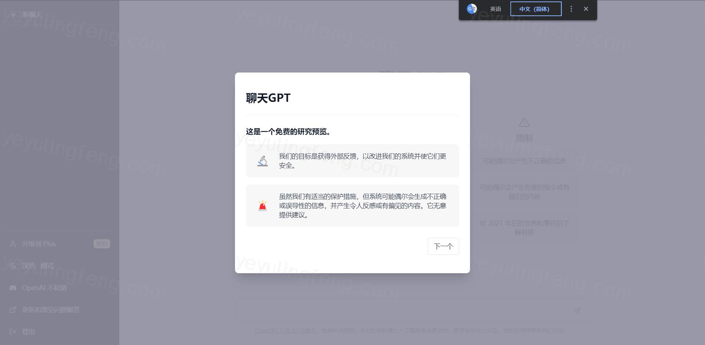Select 英语 in the translate bar
Screen dimensions: 705x345
click(495, 9)
